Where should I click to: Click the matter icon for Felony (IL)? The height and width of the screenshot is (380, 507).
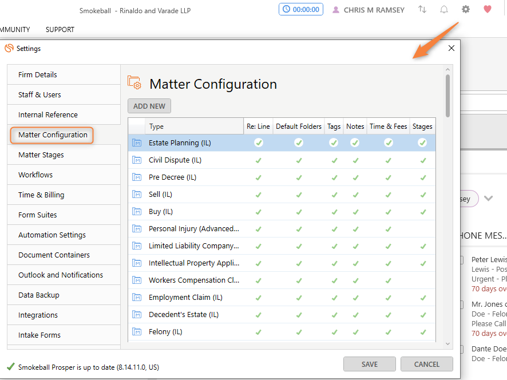point(137,331)
